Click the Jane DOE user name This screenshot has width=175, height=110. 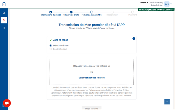point(144,2)
